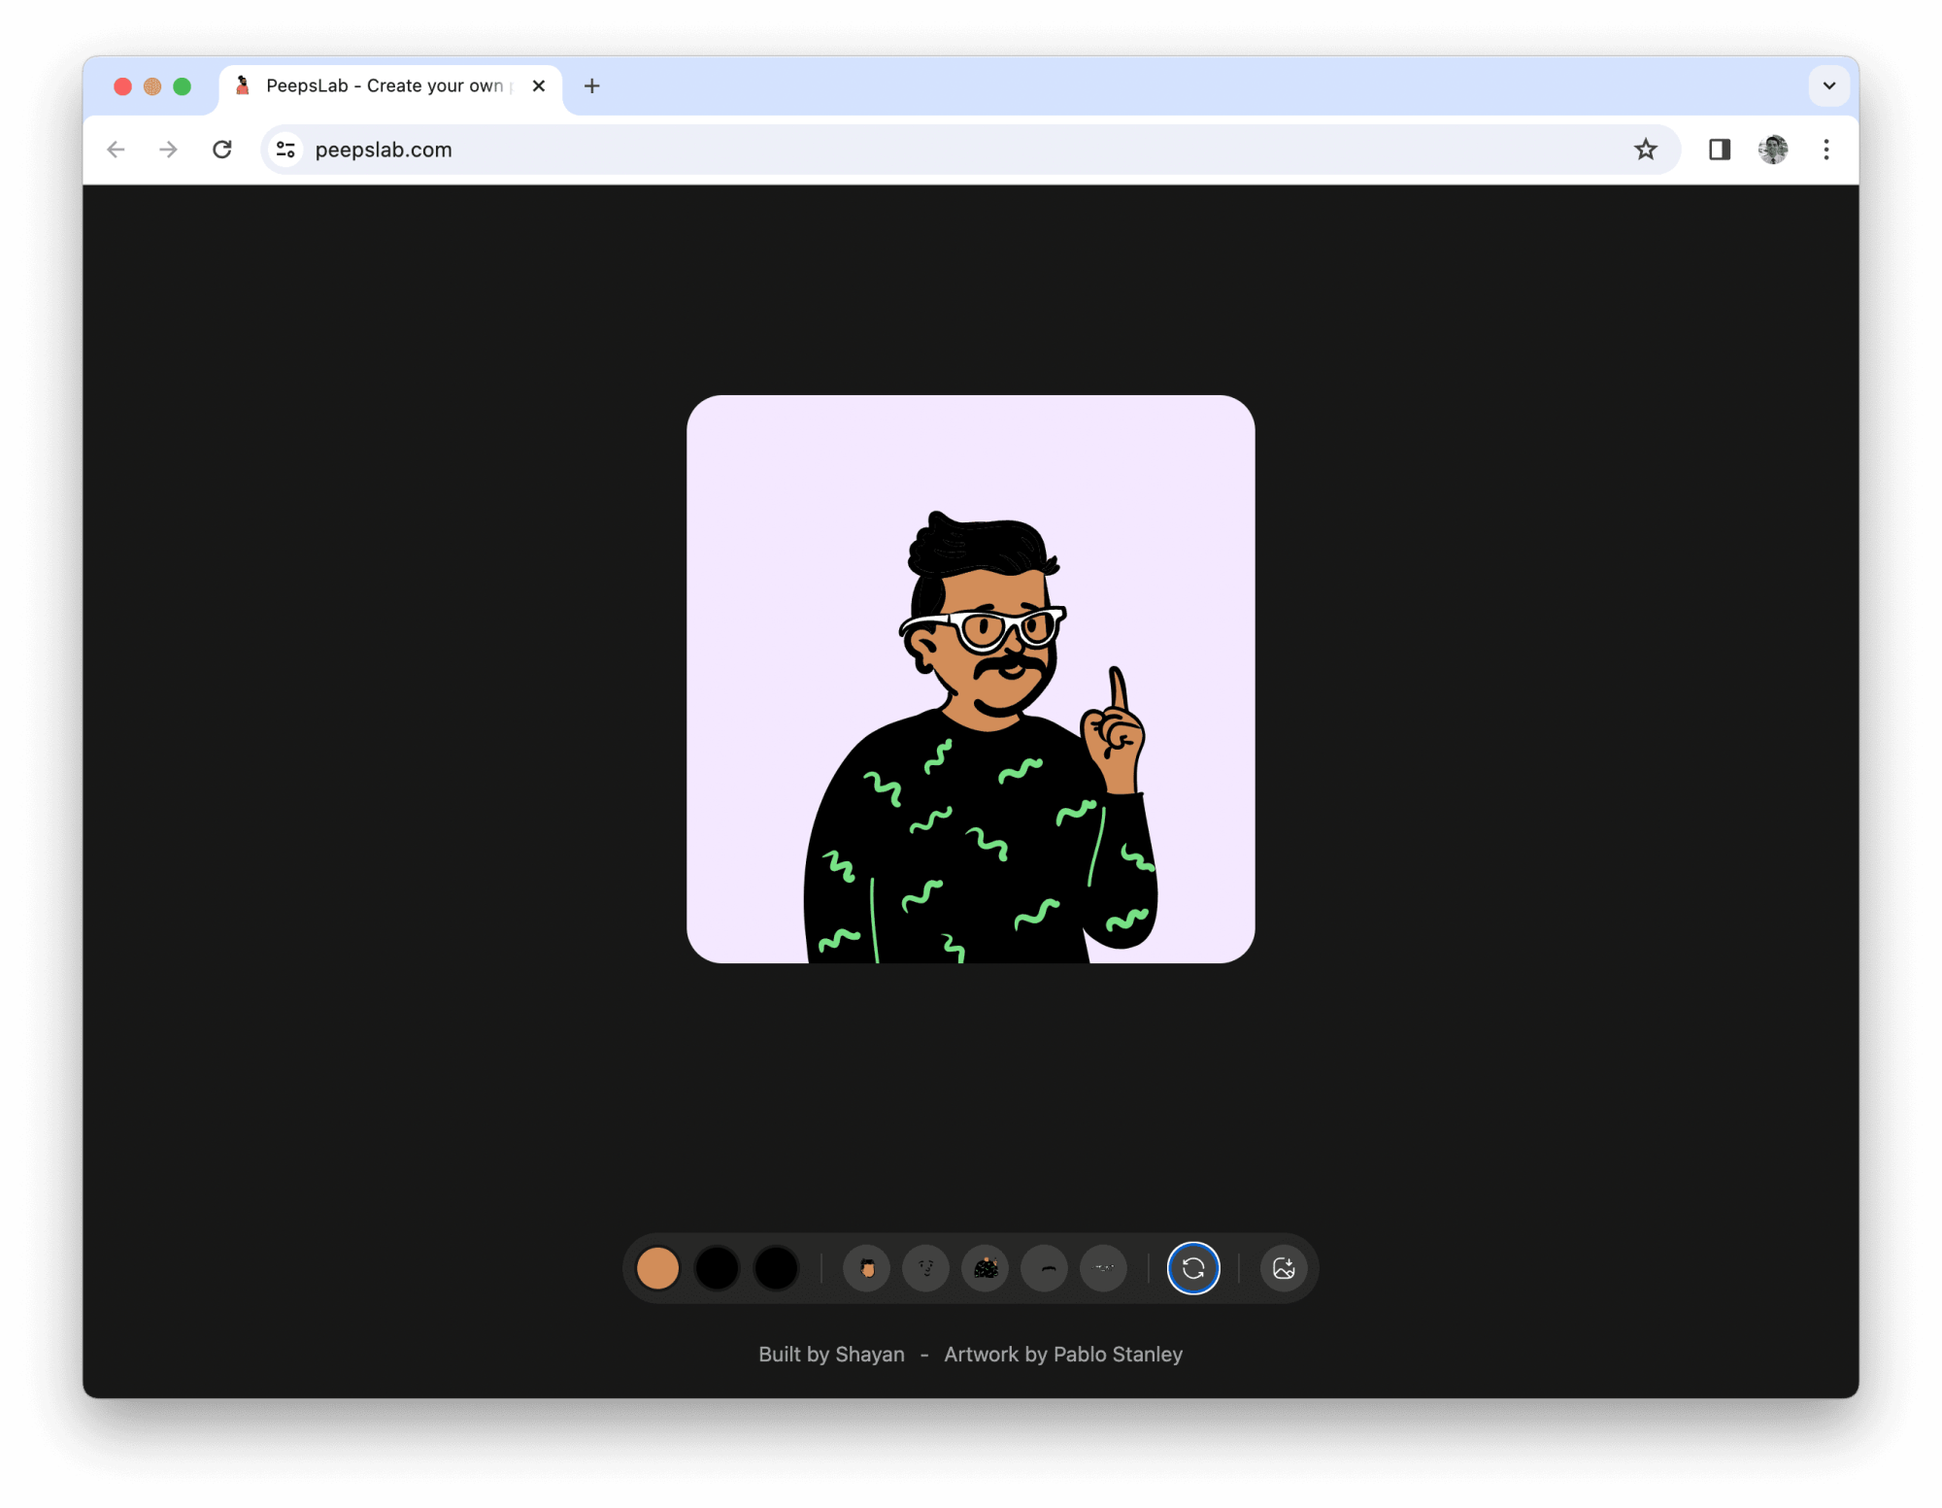The height and width of the screenshot is (1508, 1942).
Task: Select the second black color swatch
Action: [x=717, y=1268]
